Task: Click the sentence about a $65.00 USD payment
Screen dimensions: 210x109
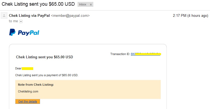Action: pyautogui.click(x=47, y=75)
